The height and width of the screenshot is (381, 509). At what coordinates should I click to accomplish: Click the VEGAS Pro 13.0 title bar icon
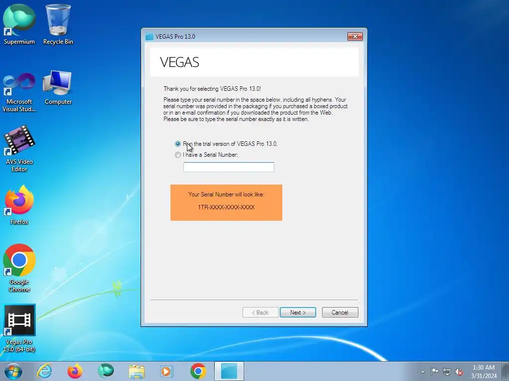point(149,37)
